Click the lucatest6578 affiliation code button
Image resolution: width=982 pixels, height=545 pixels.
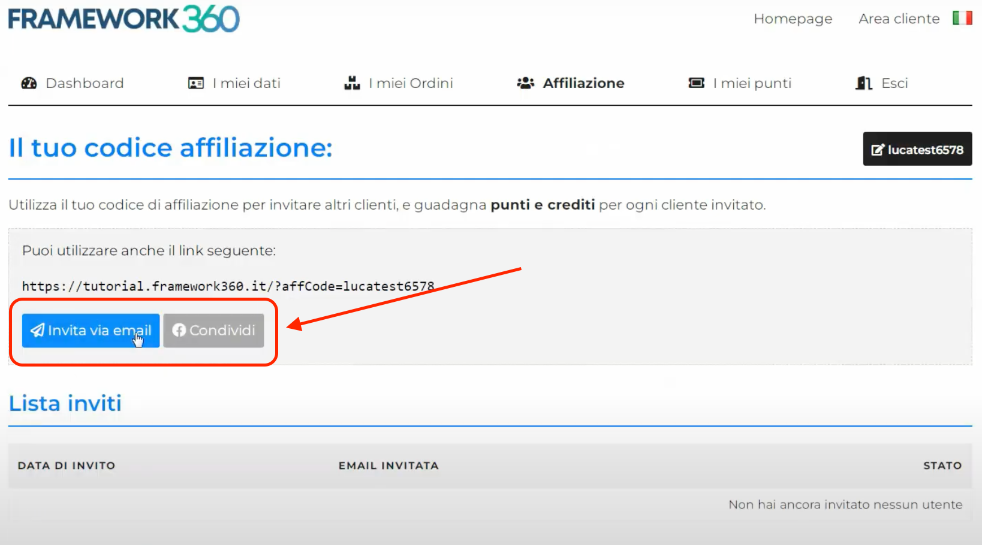point(917,149)
